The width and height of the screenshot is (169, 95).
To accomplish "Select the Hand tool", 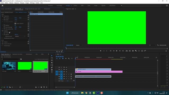I will tap(52, 70).
